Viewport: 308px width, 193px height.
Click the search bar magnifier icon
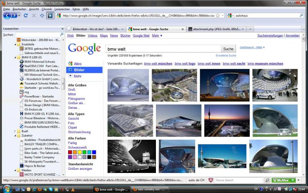click(301, 15)
